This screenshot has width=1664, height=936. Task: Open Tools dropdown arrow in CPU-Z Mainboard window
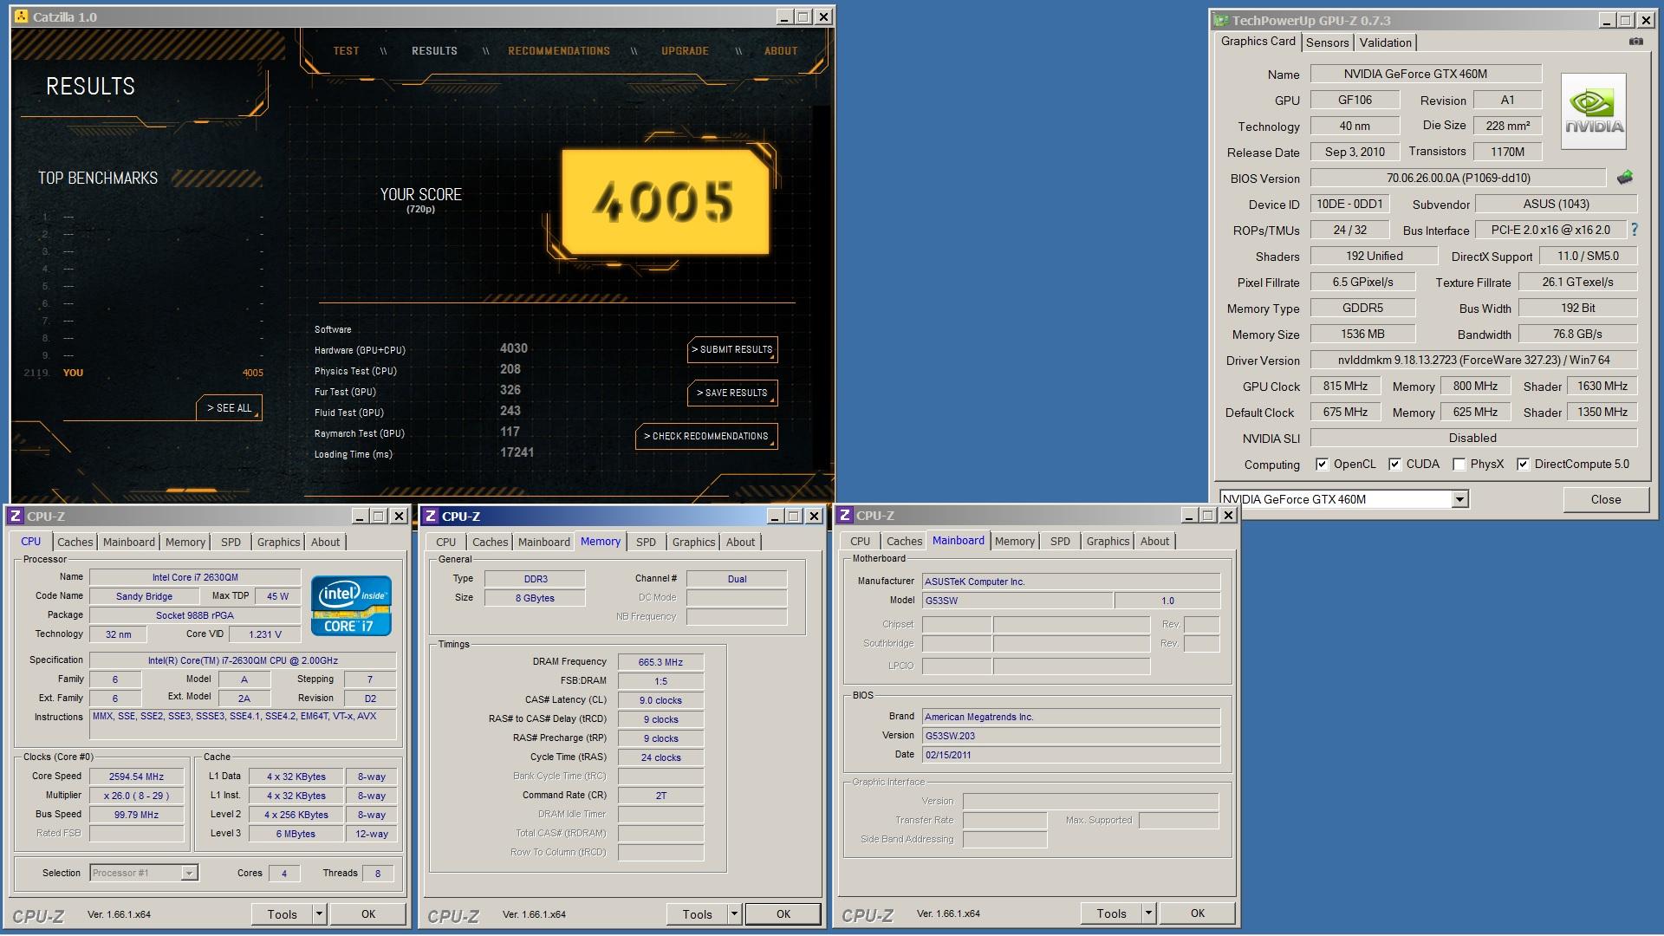coord(1148,913)
